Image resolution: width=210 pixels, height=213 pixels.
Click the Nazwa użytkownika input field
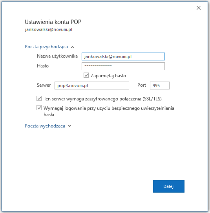click(123, 56)
